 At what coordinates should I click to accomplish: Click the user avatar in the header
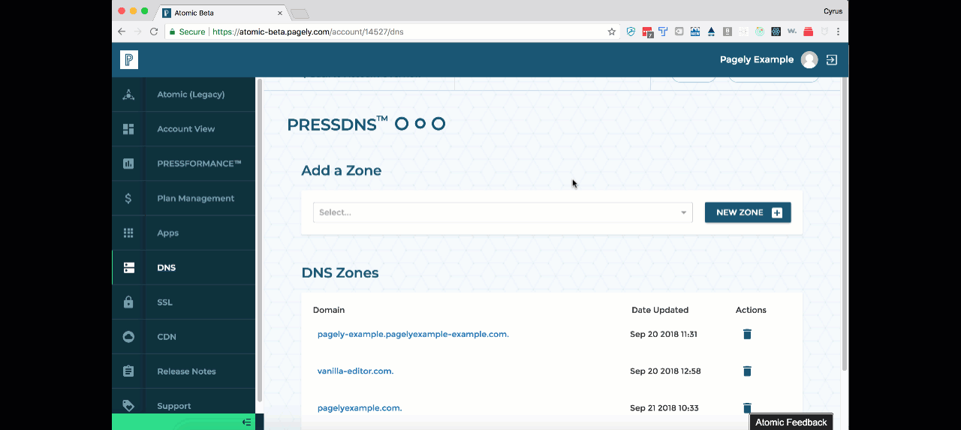[x=809, y=60]
